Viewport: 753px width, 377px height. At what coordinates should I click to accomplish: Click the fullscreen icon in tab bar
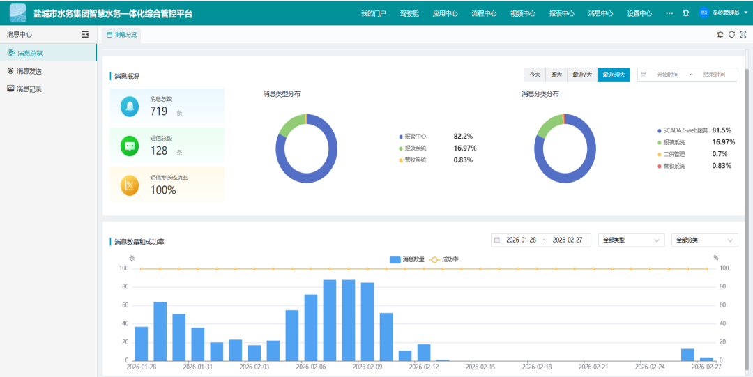743,34
